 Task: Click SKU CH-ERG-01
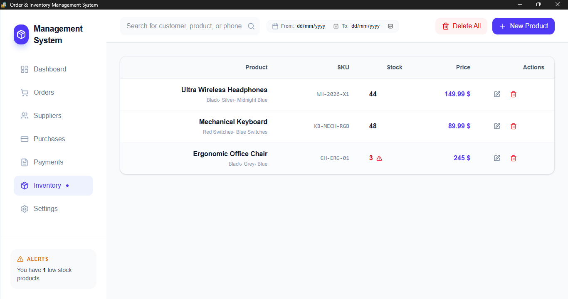click(335, 158)
